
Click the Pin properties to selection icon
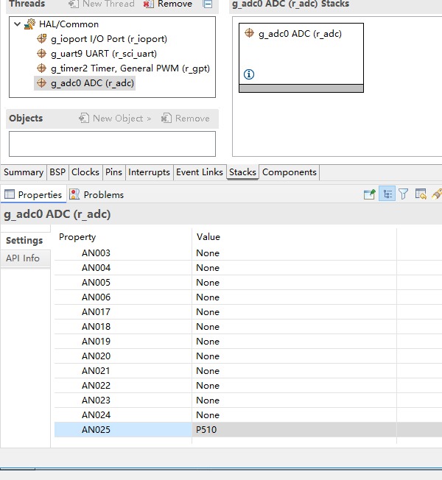coord(369,194)
